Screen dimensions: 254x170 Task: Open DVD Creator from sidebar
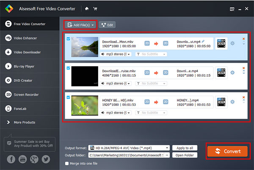pos(30,80)
